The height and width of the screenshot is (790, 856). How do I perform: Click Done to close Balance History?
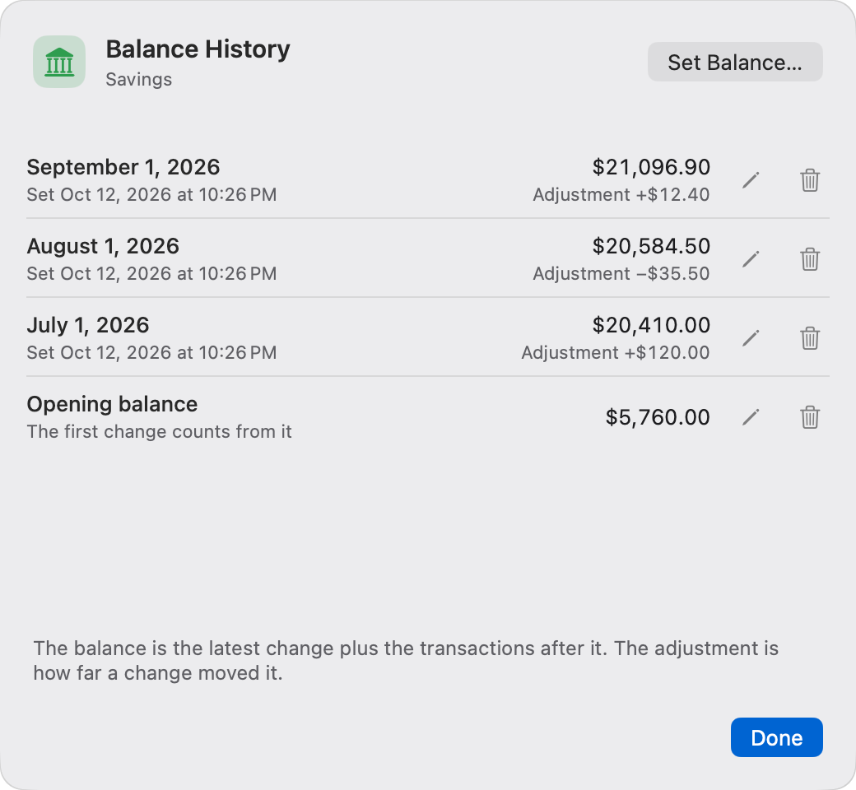point(776,737)
